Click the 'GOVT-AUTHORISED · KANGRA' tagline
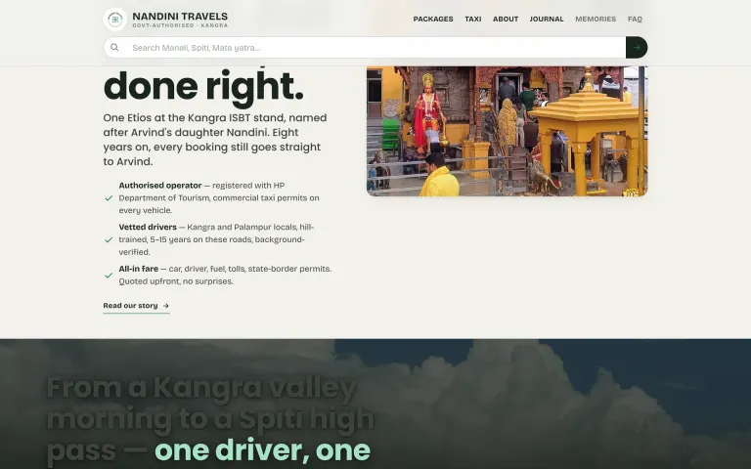The width and height of the screenshot is (751, 469). coord(180,25)
